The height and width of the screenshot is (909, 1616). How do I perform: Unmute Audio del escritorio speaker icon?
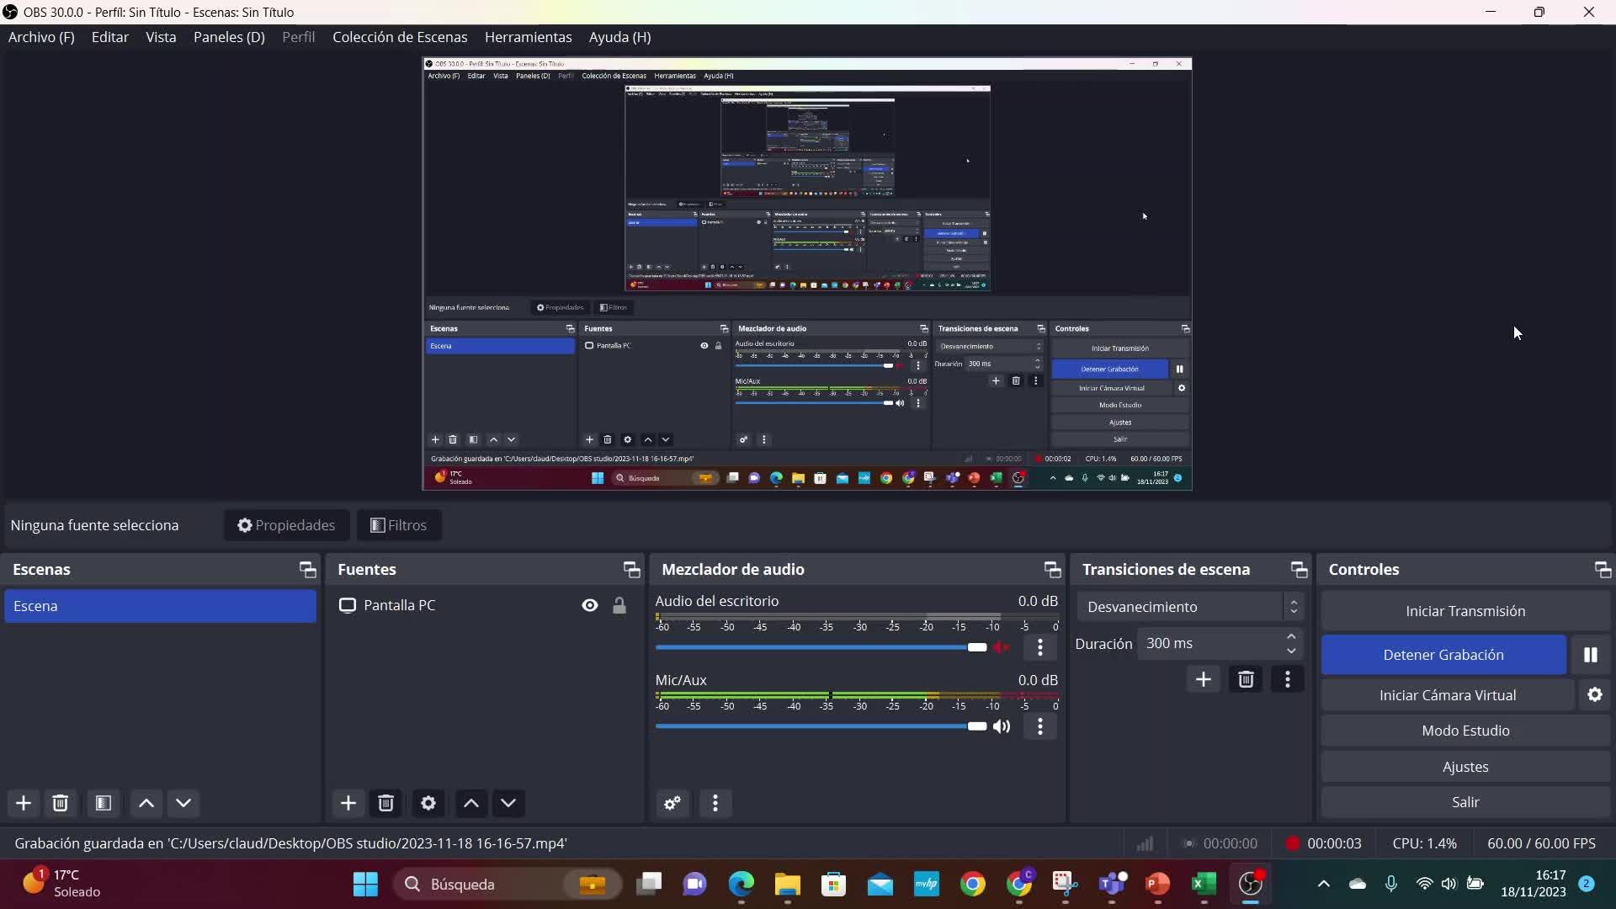click(1001, 647)
